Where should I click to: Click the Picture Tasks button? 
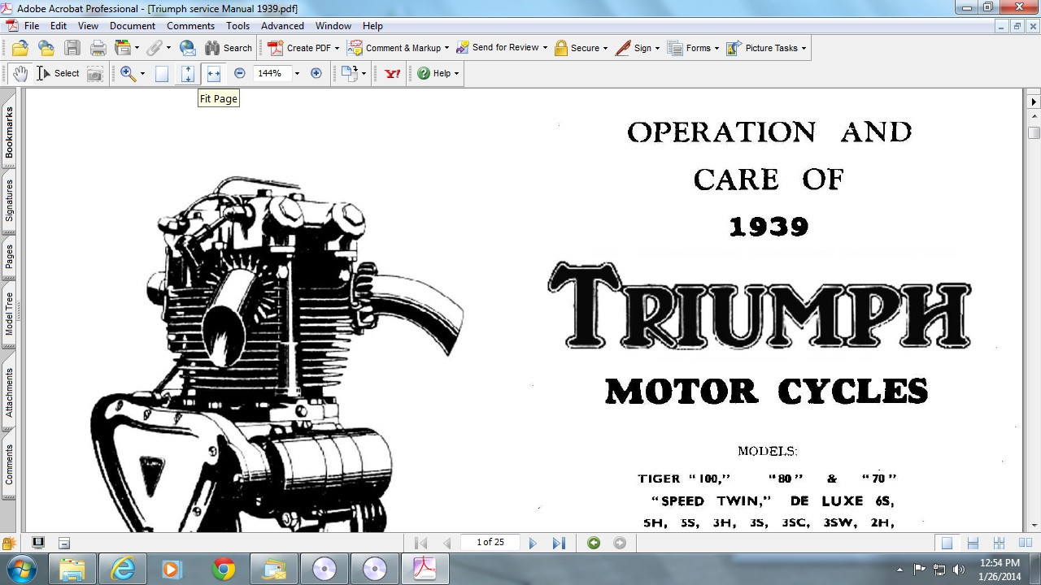point(766,48)
